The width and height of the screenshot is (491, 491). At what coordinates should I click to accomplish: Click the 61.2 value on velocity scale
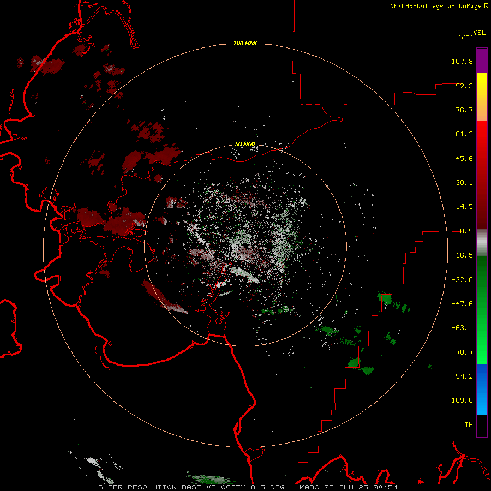click(464, 134)
